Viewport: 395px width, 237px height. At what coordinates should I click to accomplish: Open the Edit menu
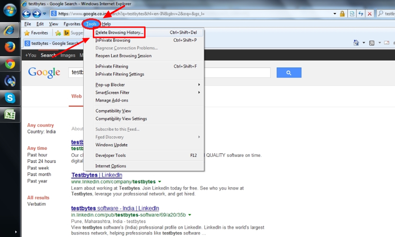click(40, 24)
